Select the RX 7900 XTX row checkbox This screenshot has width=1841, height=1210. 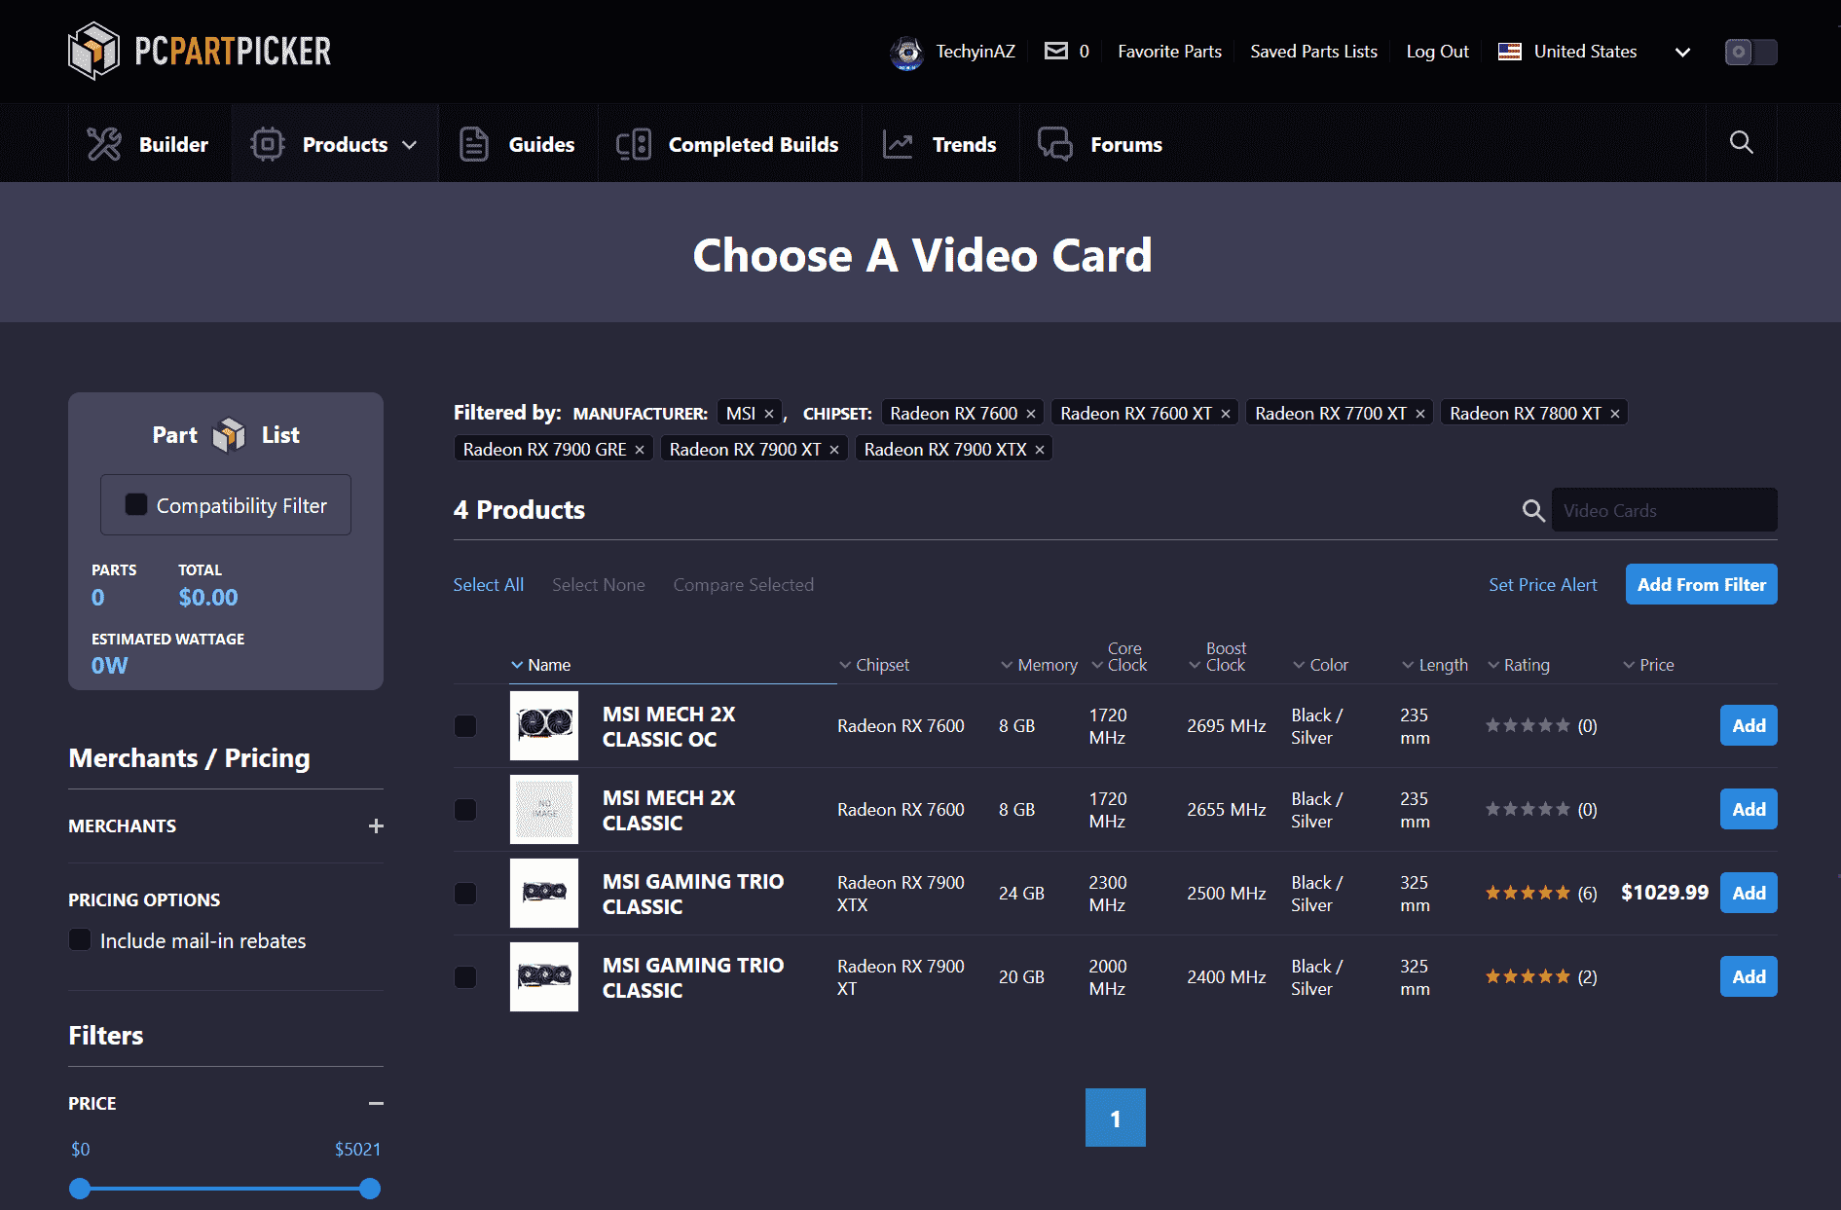(x=465, y=894)
